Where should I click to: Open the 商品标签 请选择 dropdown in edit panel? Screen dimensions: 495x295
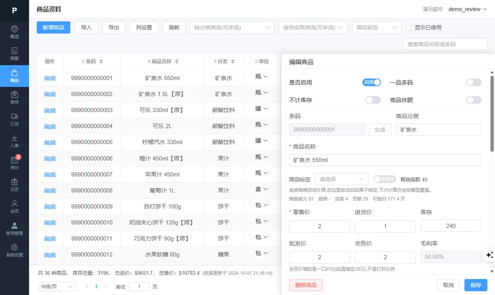pos(342,179)
